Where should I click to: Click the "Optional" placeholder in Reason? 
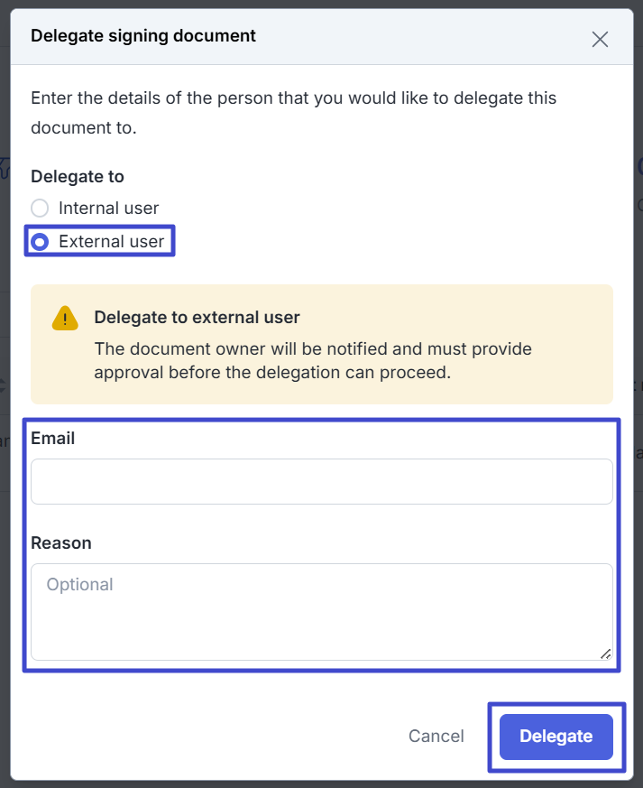click(80, 585)
